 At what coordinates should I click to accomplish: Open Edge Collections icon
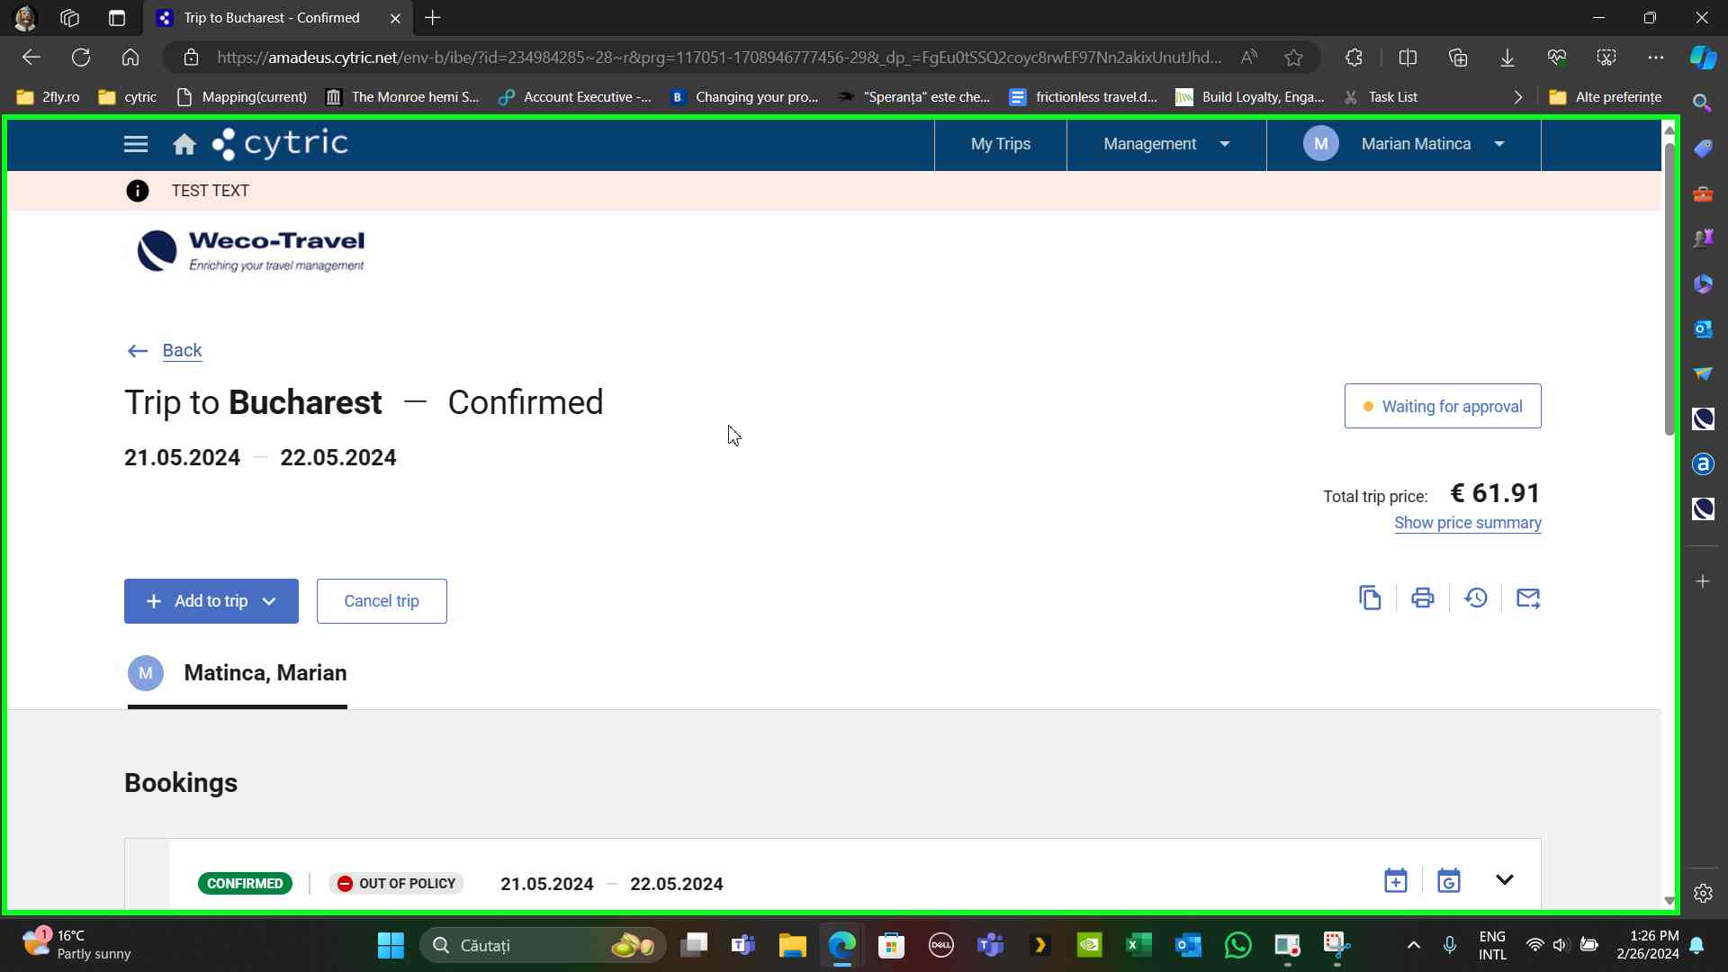point(1458,58)
